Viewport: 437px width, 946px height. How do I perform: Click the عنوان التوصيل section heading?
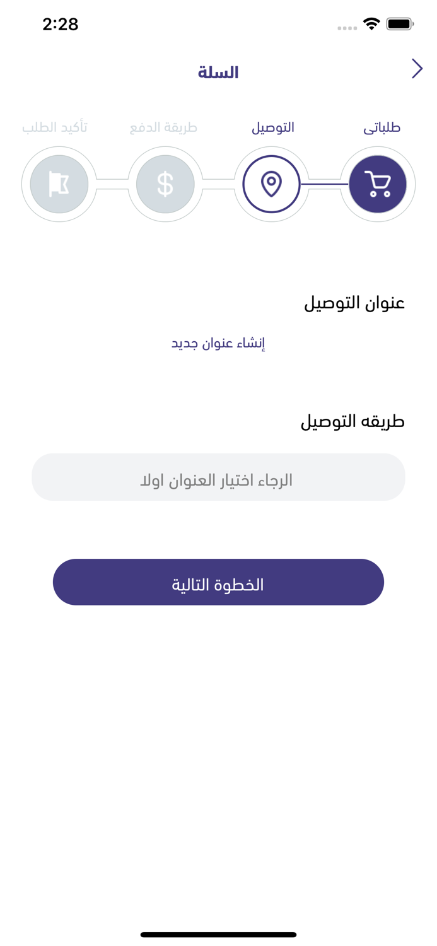(x=356, y=302)
